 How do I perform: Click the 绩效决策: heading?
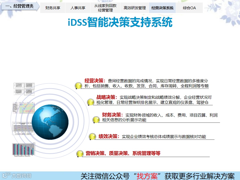(x=109, y=136)
